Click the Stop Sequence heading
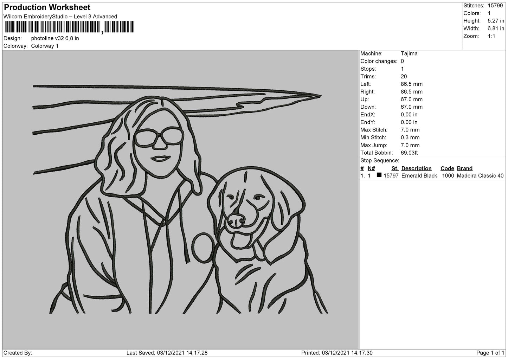The height and width of the screenshot is (359, 508). pos(379,161)
